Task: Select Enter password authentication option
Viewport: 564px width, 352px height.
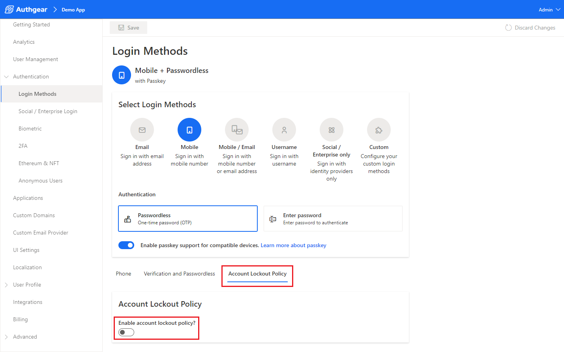Action: [x=333, y=219]
